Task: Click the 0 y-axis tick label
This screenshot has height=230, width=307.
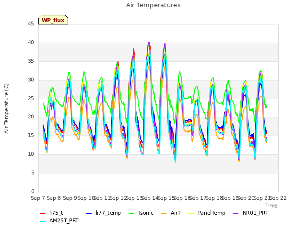Action: pos(33,191)
